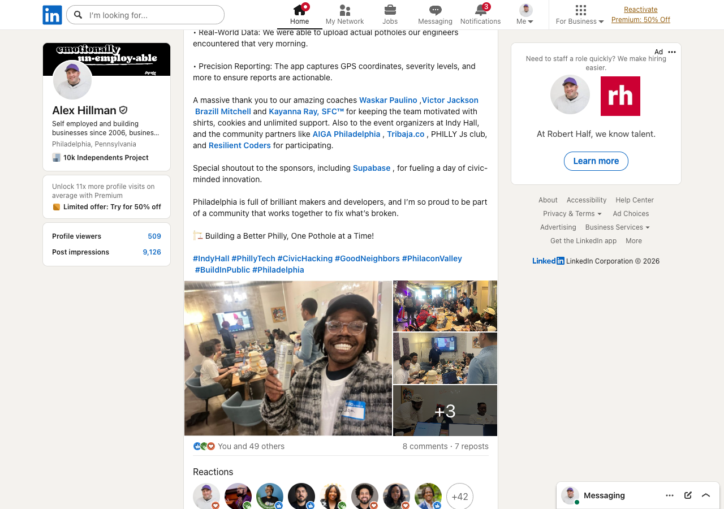Click the #IndyHall hashtag
724x509 pixels.
pos(211,258)
